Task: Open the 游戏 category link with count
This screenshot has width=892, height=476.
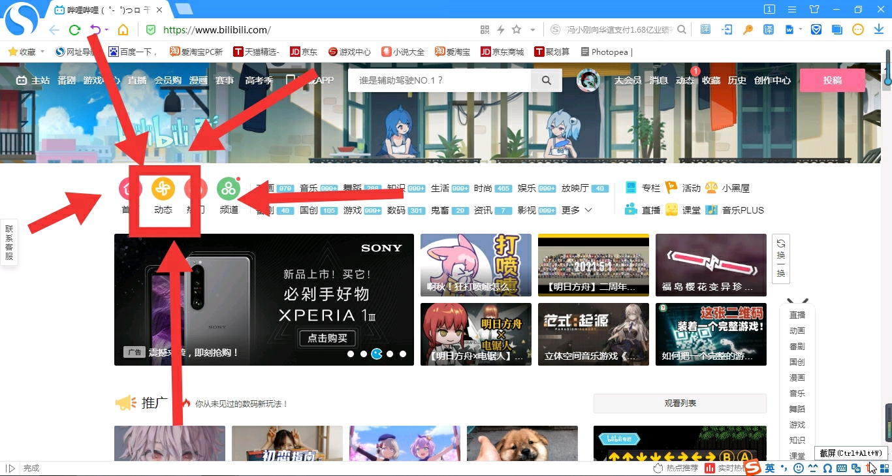Action: click(362, 210)
